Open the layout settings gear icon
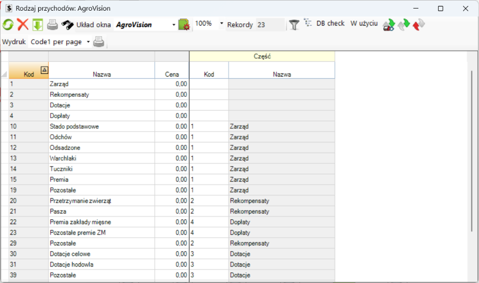This screenshot has height=283, width=479. [x=184, y=25]
